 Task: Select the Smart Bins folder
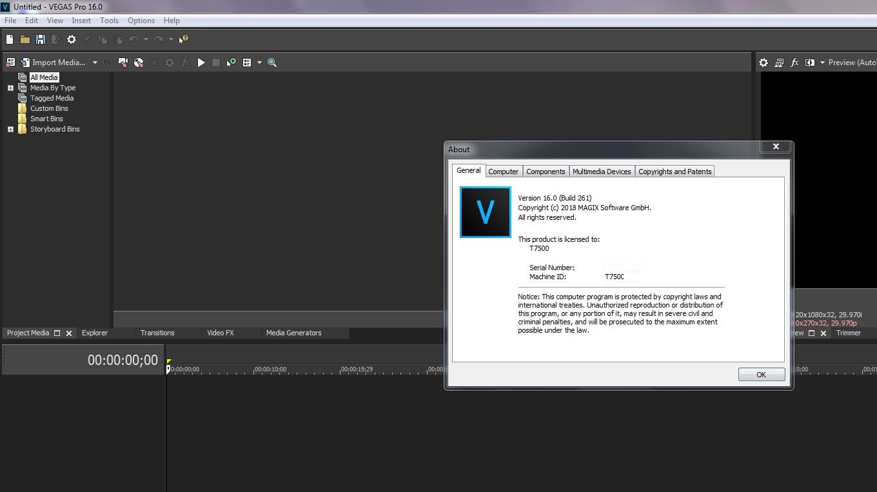[46, 119]
